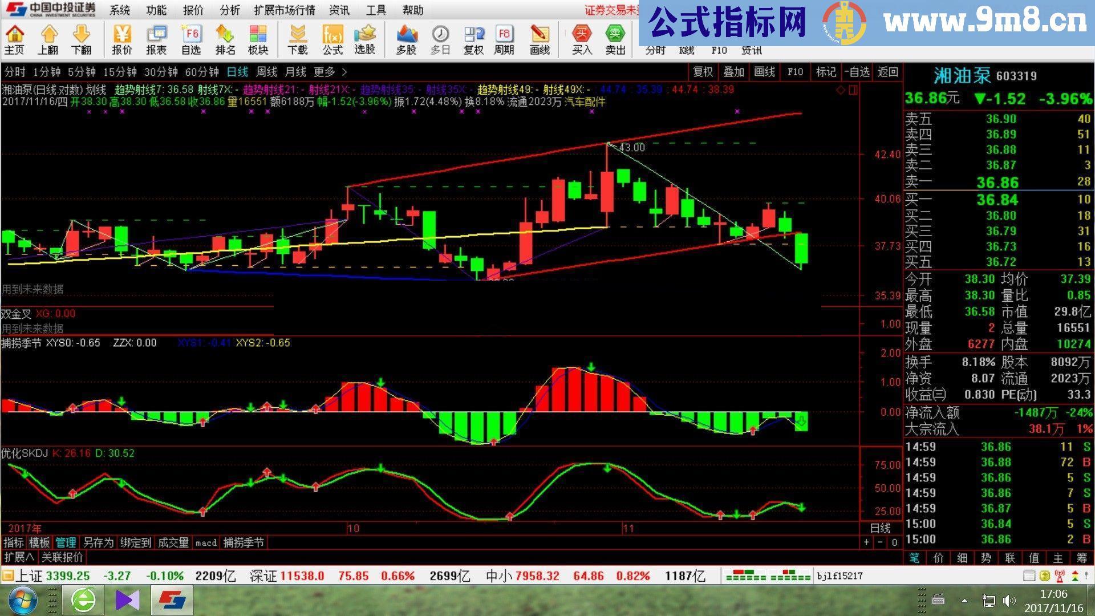This screenshot has height=616, width=1095.
Task: Open the 排名 ranking icon
Action: click(226, 39)
